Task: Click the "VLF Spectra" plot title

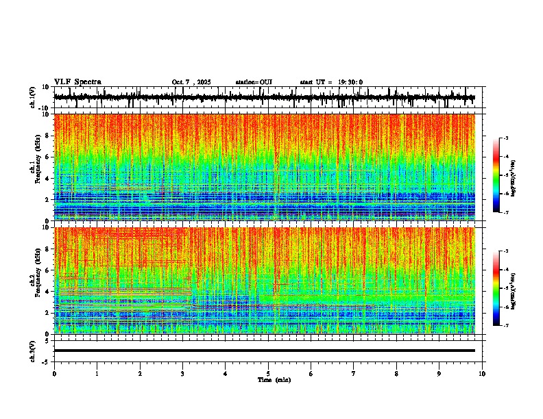Action: click(77, 82)
